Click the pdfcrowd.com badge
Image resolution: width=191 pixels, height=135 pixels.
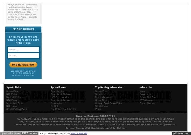181,133
